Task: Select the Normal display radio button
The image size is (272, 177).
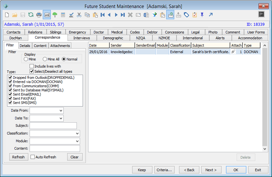Action: point(64,59)
